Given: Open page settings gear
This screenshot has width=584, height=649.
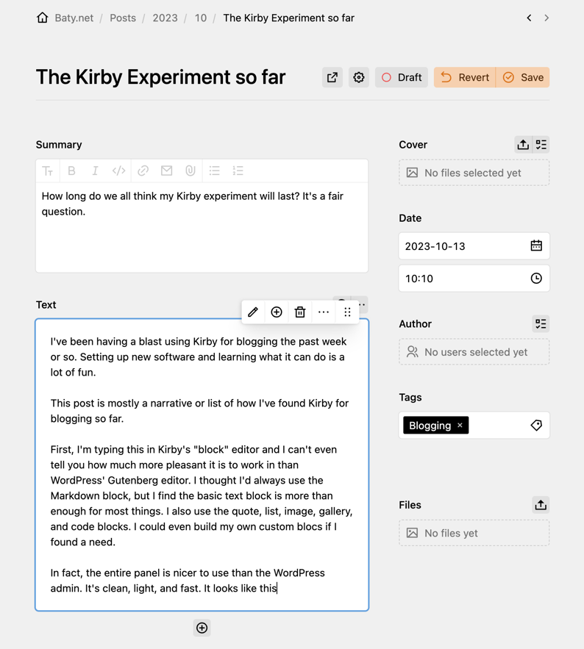Looking at the screenshot, I should point(359,77).
